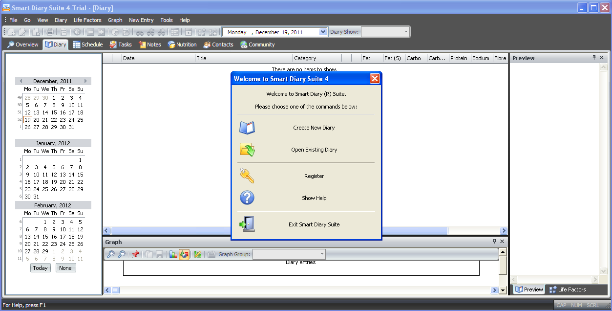Click the Graph panel scroll down arrow
Image resolution: width=612 pixels, height=311 pixels.
click(x=503, y=290)
